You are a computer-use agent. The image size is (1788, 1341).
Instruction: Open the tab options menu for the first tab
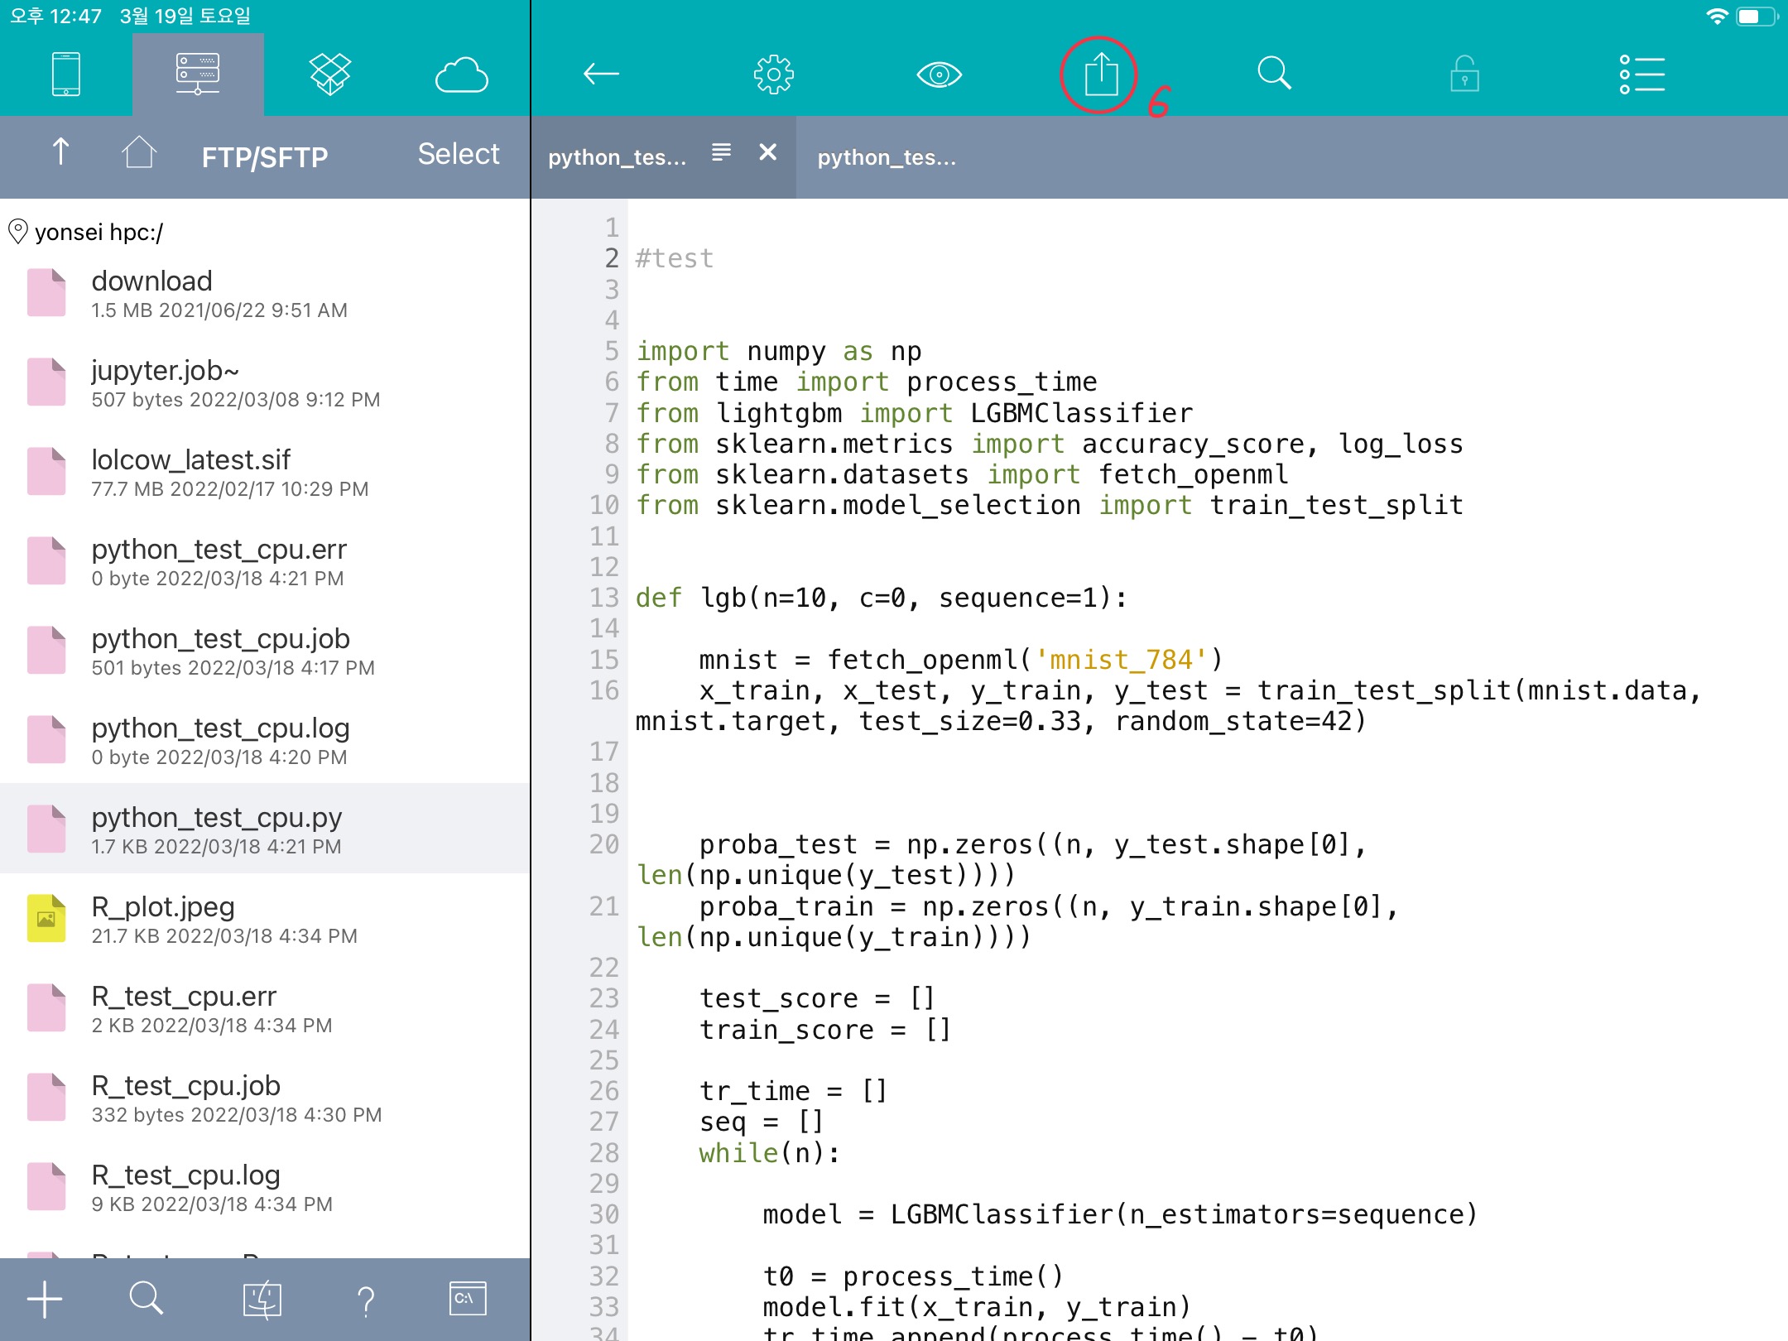click(x=721, y=152)
